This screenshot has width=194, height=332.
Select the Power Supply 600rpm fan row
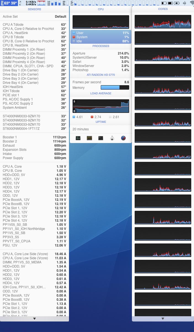[x=34, y=158]
